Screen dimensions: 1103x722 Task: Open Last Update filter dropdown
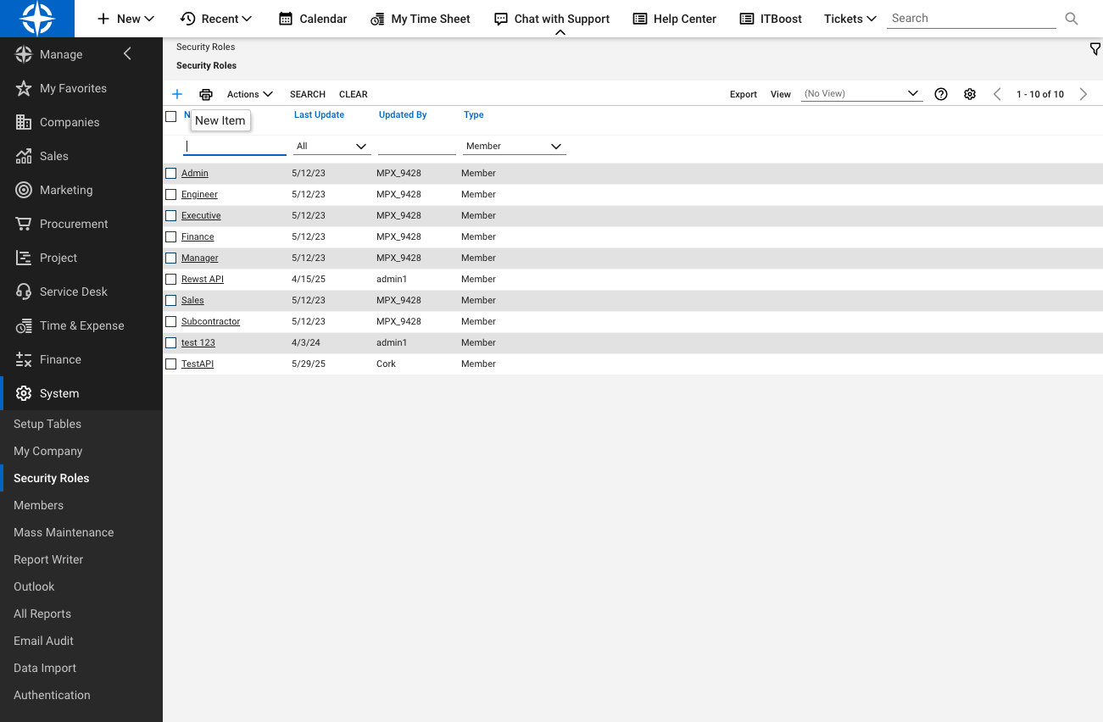[x=331, y=147]
